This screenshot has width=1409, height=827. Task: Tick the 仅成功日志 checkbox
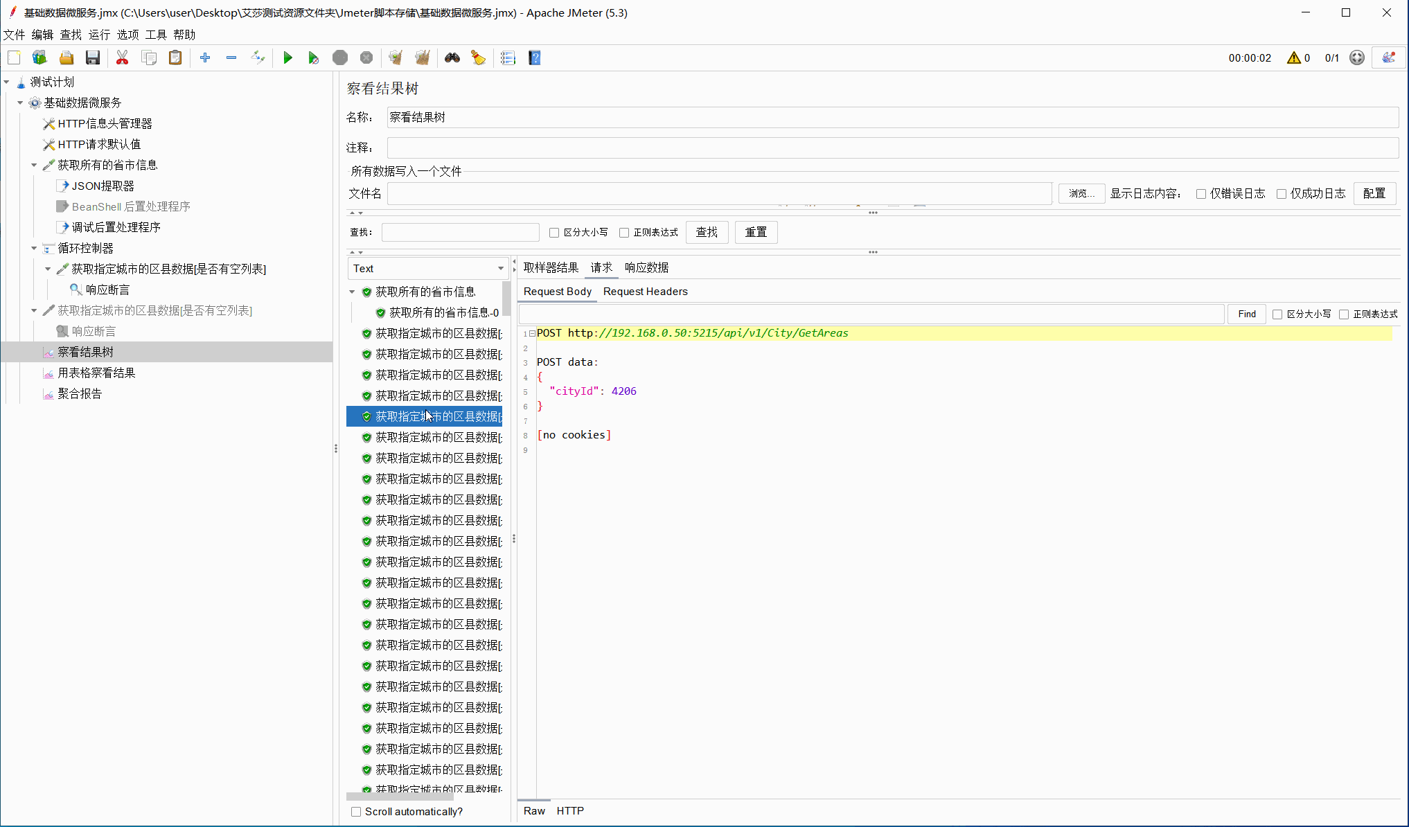pos(1282,194)
